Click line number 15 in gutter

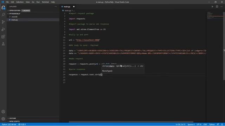(x=64, y=50)
